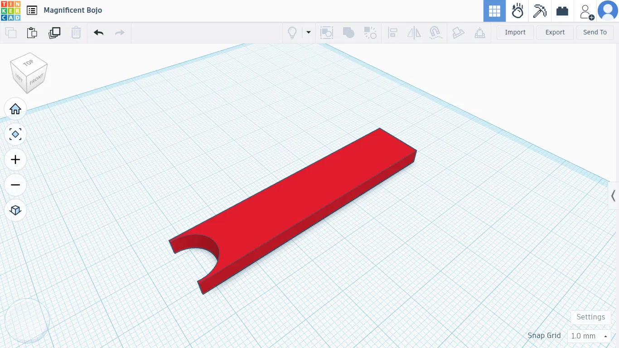Toggle show all light bulb
Image resolution: width=619 pixels, height=348 pixels.
point(292,33)
